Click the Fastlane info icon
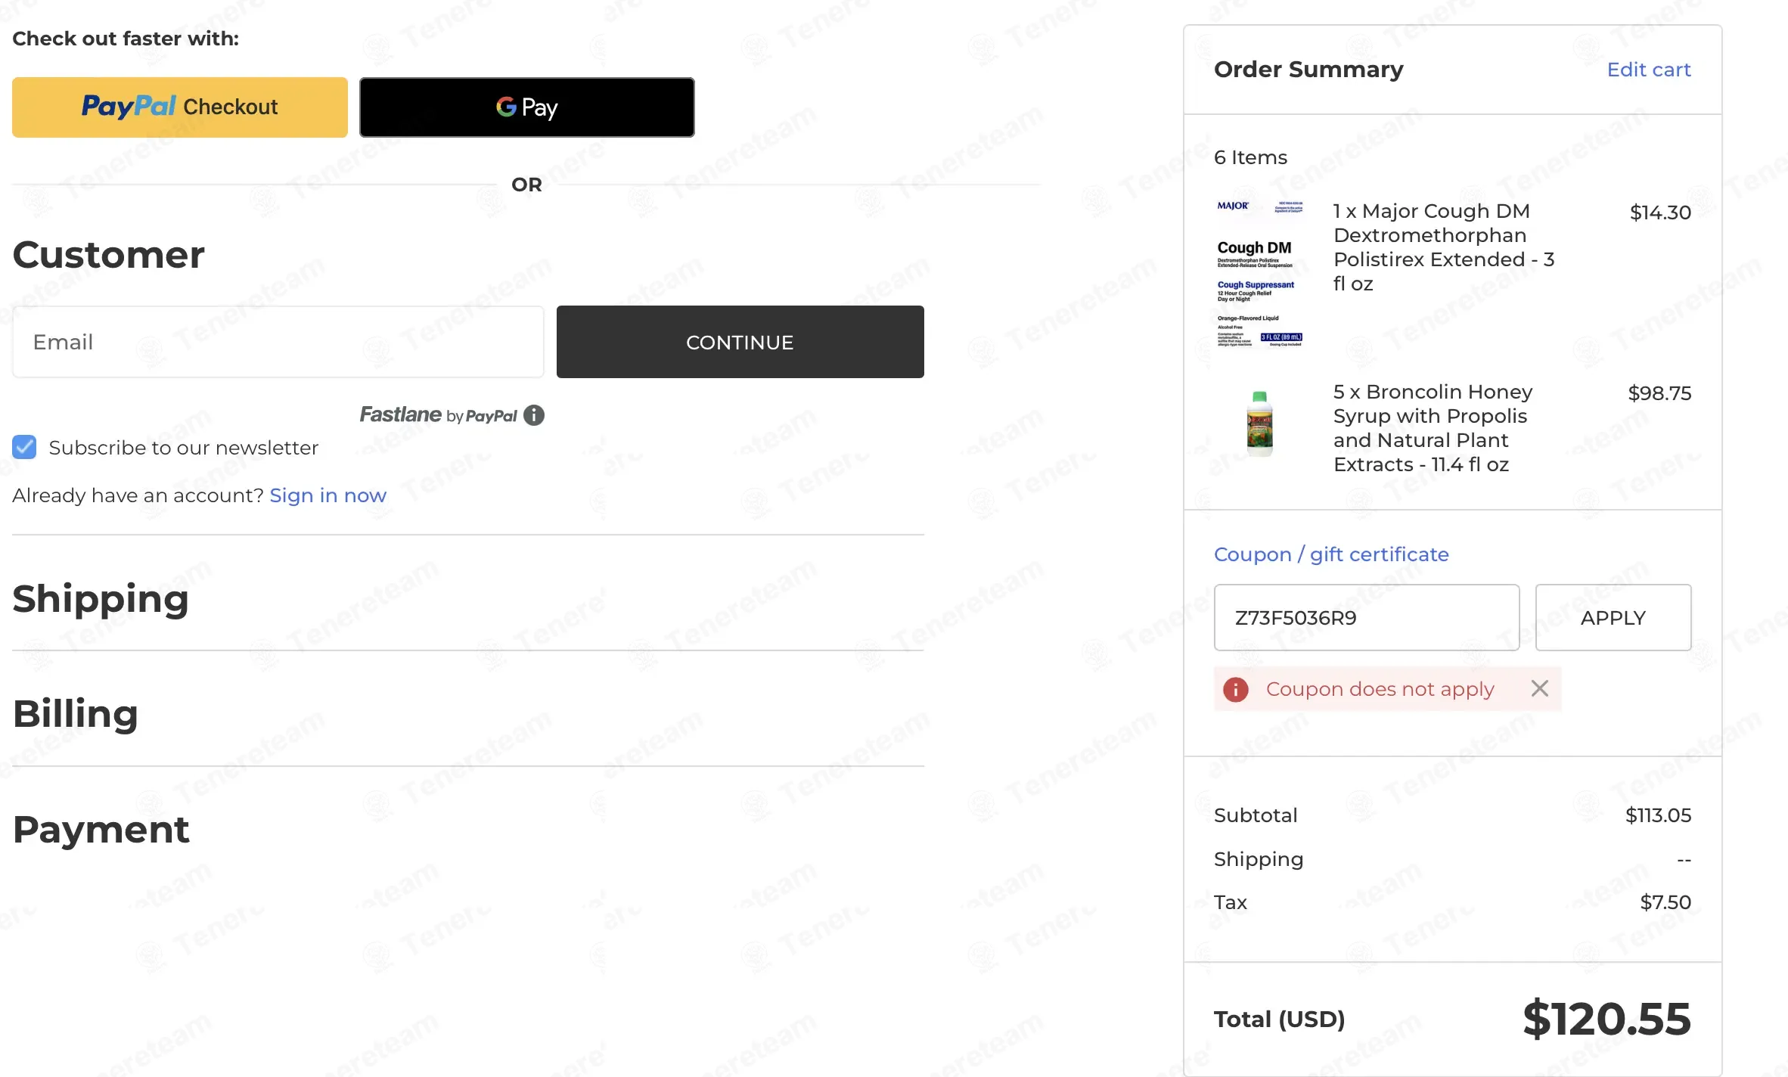Image resolution: width=1788 pixels, height=1077 pixels. point(534,415)
